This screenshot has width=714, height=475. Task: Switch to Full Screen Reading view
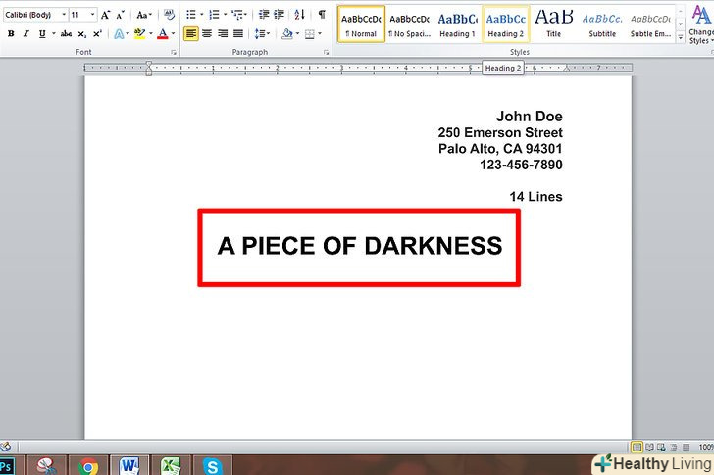pos(650,448)
